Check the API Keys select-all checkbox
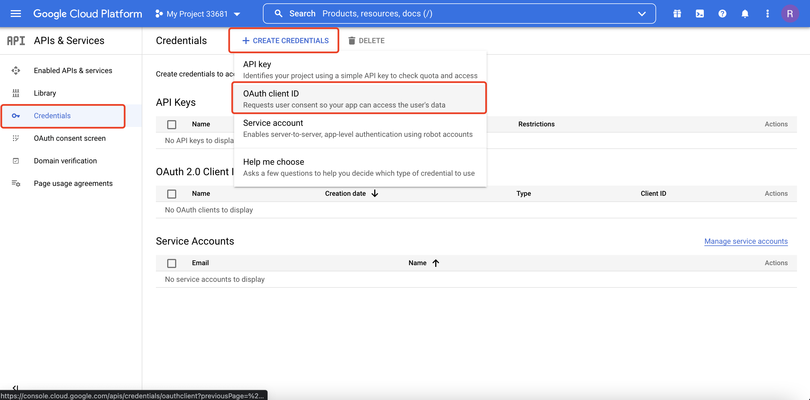 (x=171, y=124)
